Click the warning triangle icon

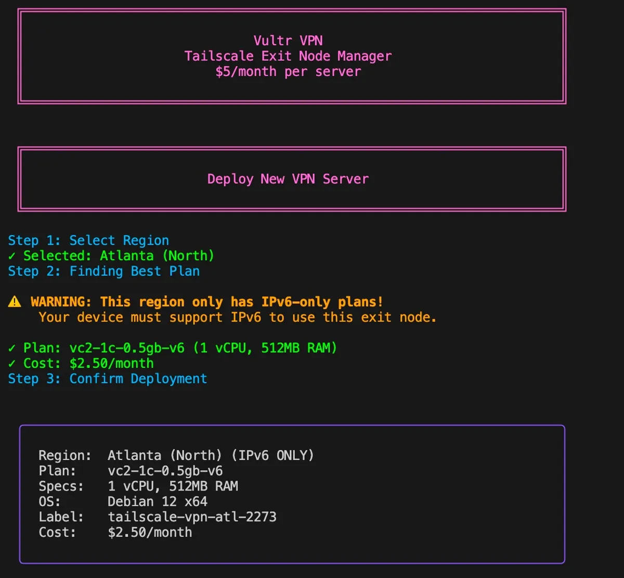(x=15, y=302)
